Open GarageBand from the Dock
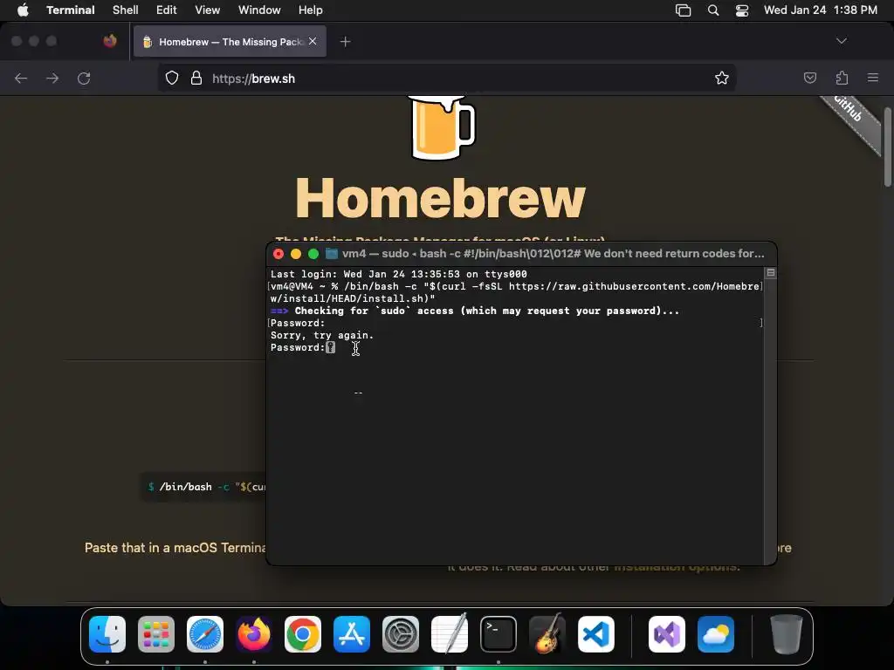This screenshot has width=894, height=670. click(547, 633)
